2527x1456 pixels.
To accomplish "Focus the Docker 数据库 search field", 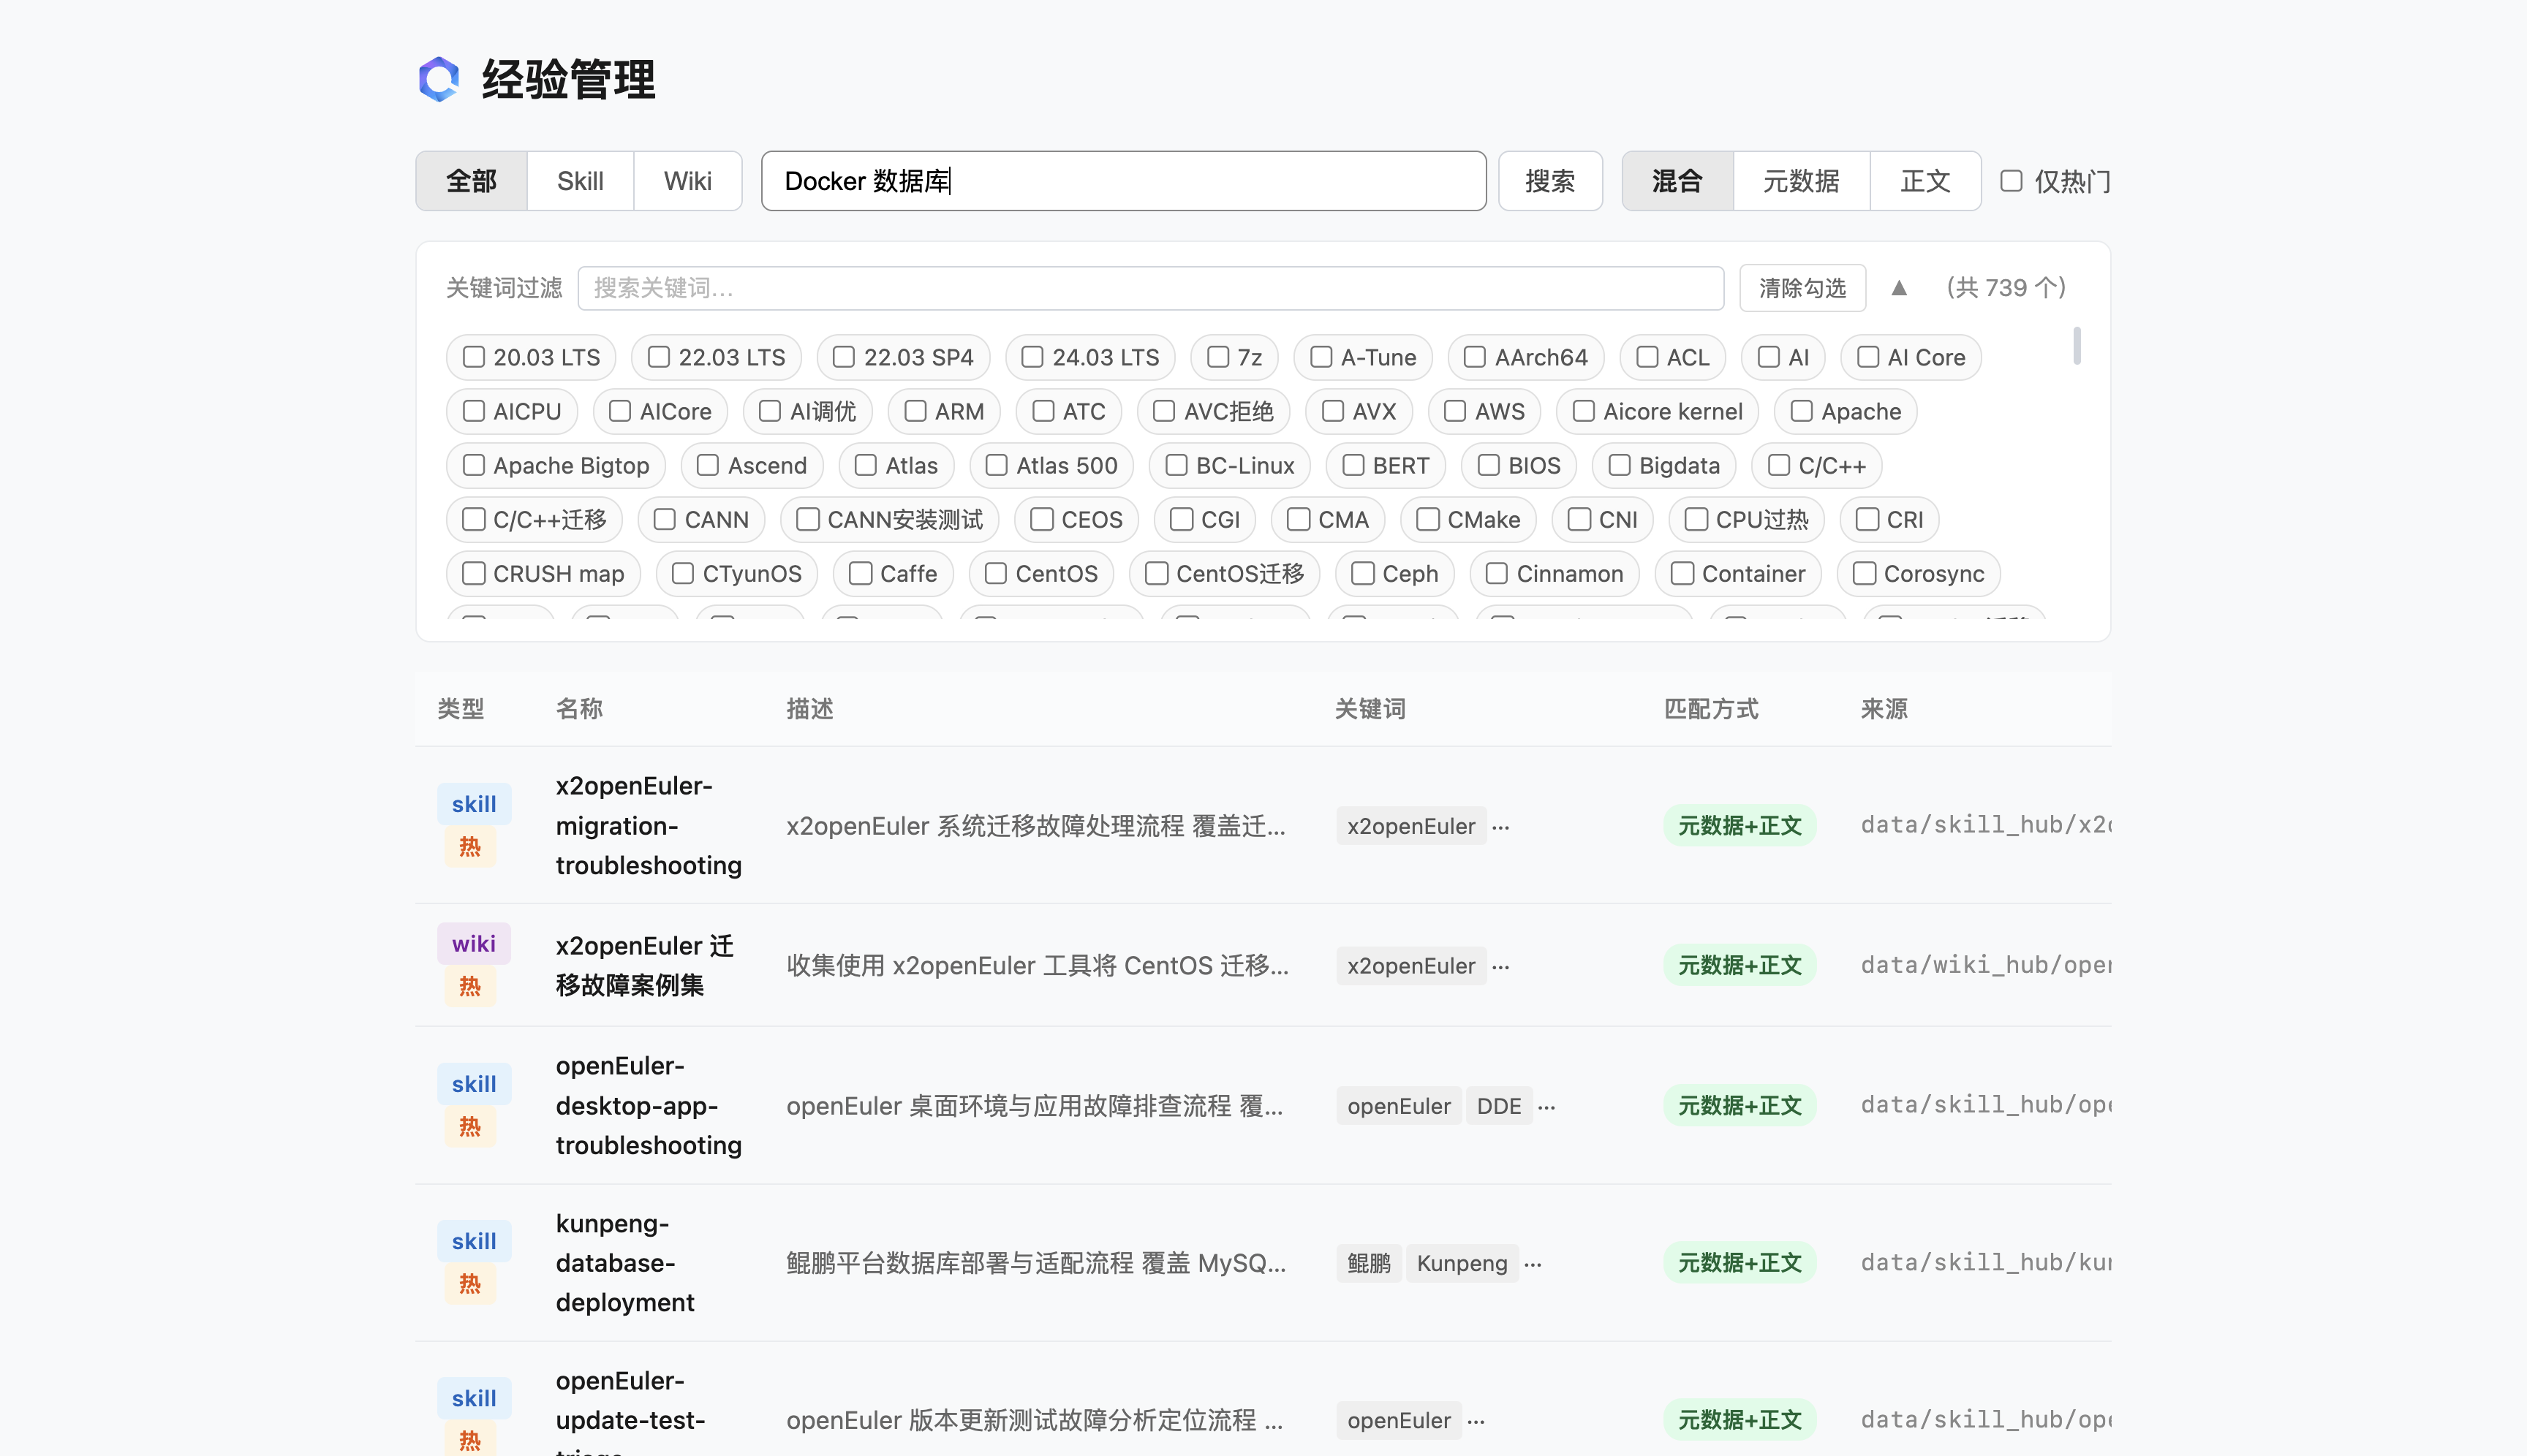I will coord(1123,181).
